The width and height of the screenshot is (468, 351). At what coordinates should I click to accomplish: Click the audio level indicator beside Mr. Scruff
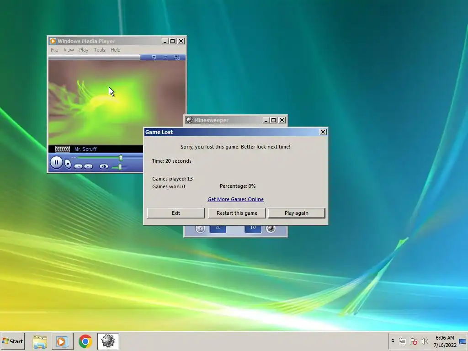pyautogui.click(x=62, y=149)
